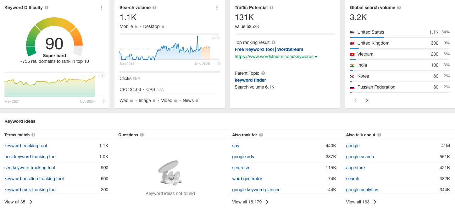Viewport: 455px width, 216px height.
Task: Click the Questions help icon
Action: coord(141,135)
